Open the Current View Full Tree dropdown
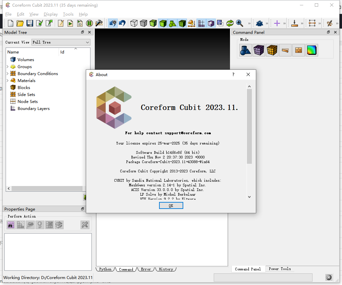 [61, 42]
